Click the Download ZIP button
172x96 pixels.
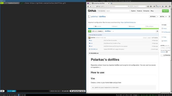(166, 55)
